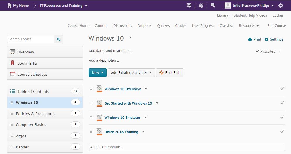
Task: Click the Course Schedule calendar icon
Action: [12, 74]
